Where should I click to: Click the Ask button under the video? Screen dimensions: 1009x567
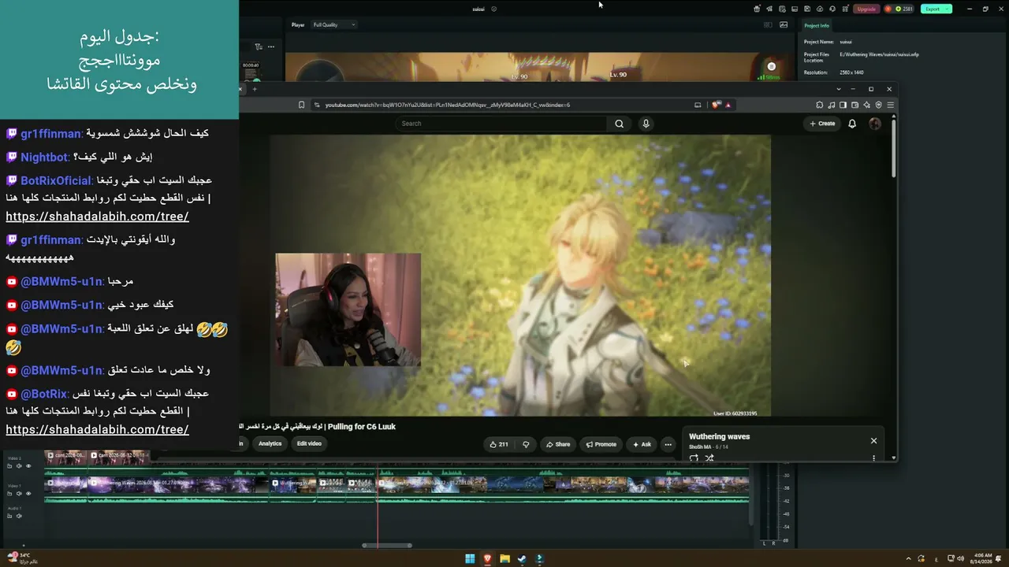[641, 444]
